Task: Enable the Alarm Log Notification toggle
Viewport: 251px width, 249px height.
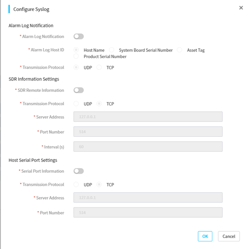Action: tap(79, 36)
